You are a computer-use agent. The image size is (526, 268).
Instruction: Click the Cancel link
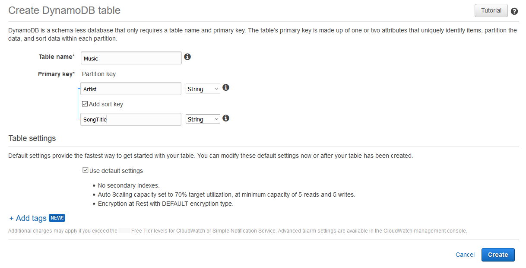465,255
